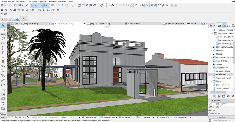Click the eyedropper pick-up parameters icon
The image size is (235, 122).
(x=23, y=5)
